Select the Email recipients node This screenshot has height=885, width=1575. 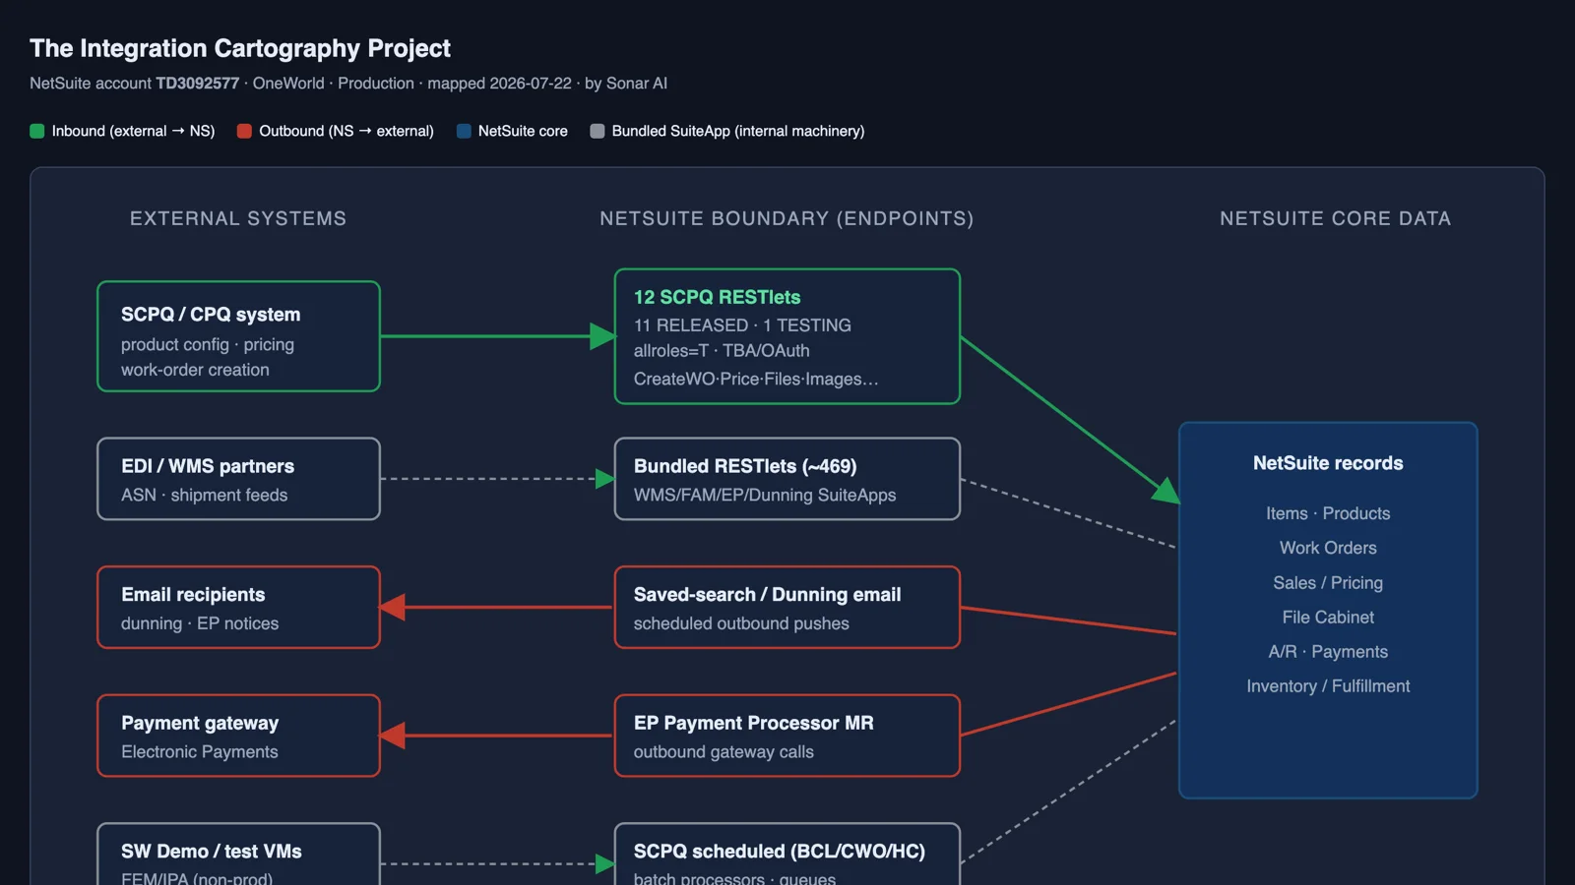238,608
